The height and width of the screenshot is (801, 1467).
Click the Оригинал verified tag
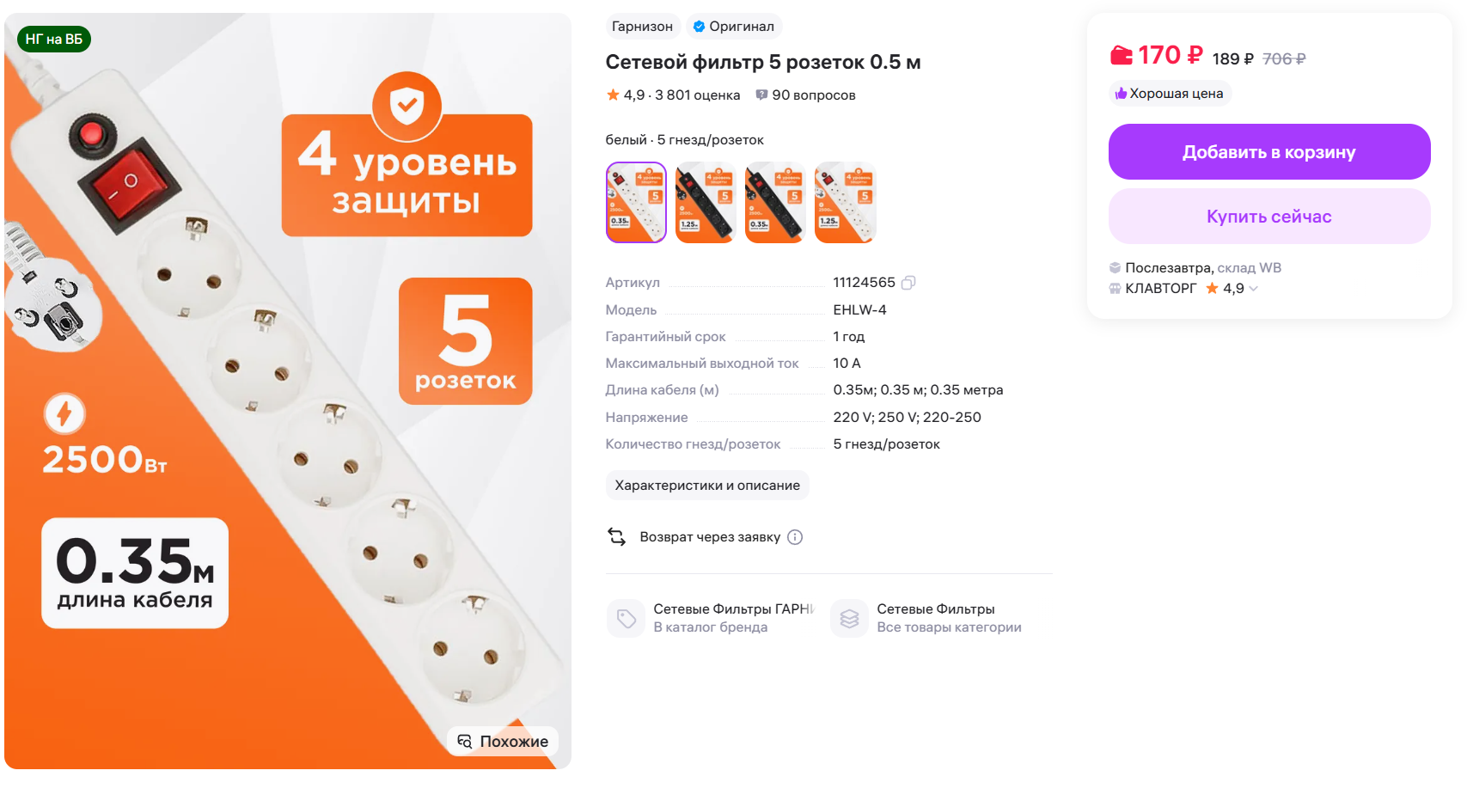coord(733,27)
